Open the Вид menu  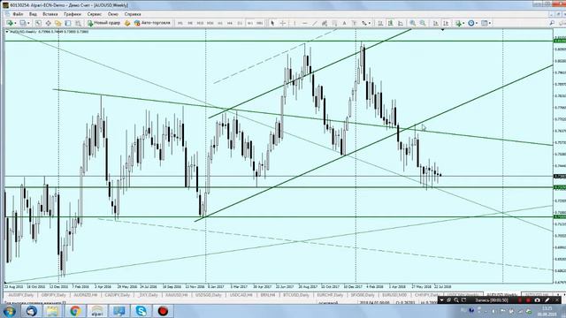33,14
